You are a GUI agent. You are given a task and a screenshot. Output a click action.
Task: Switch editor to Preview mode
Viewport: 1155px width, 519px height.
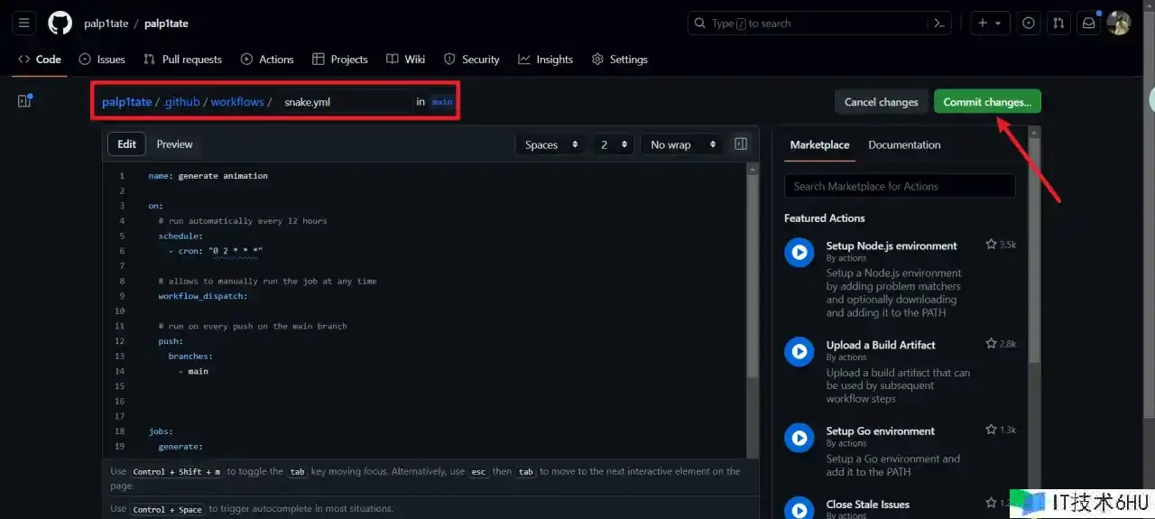(x=174, y=144)
